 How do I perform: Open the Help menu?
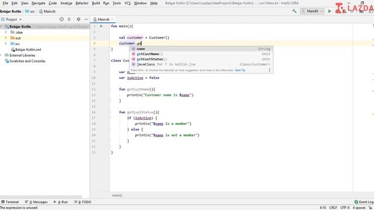click(154, 3)
